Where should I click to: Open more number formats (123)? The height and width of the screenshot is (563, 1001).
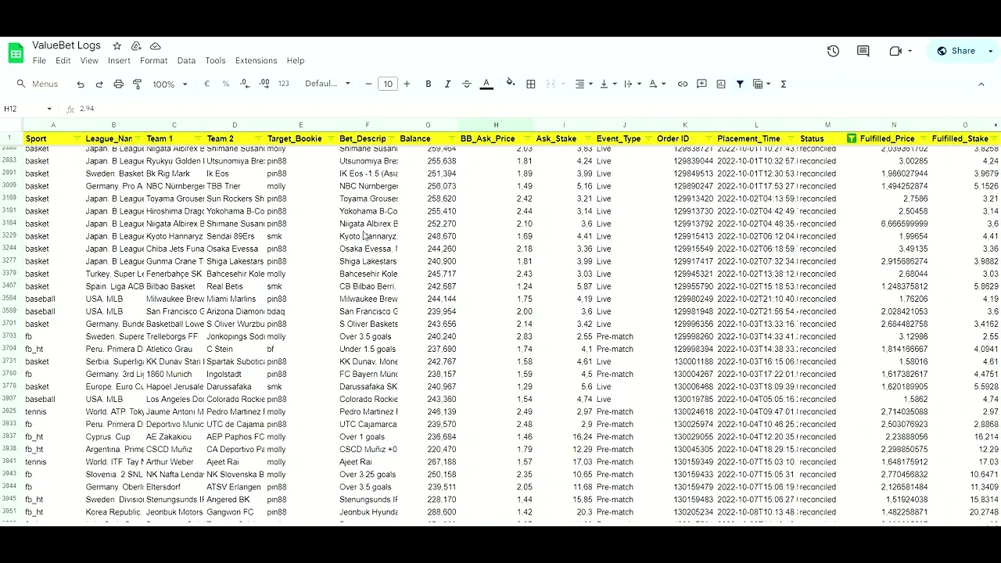coord(284,84)
